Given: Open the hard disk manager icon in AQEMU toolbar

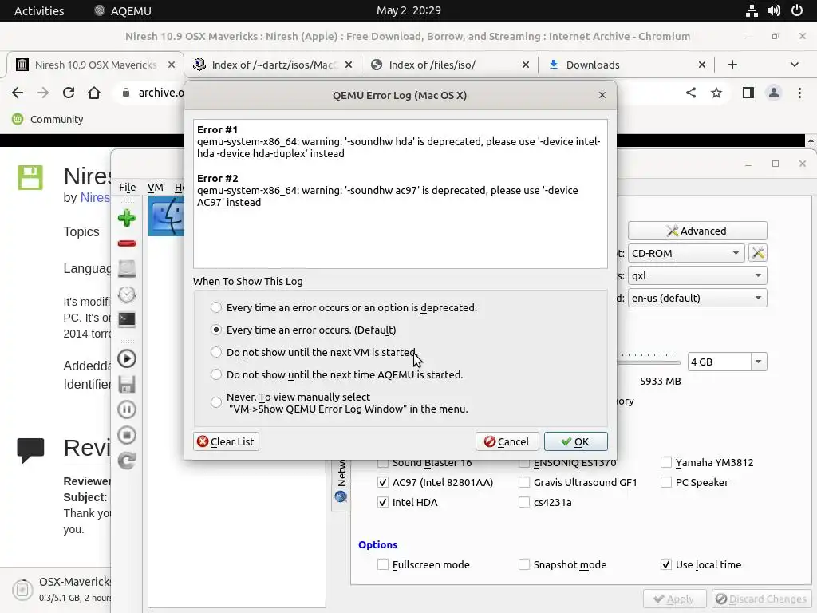Looking at the screenshot, I should point(127,269).
